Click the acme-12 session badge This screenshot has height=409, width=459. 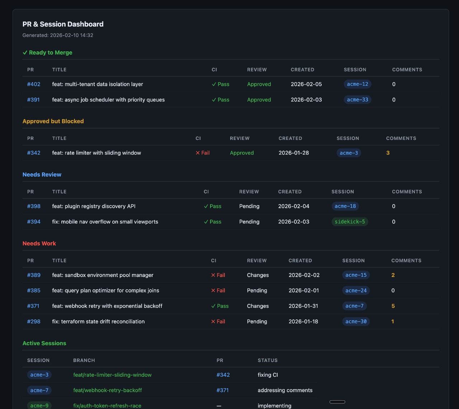358,84
